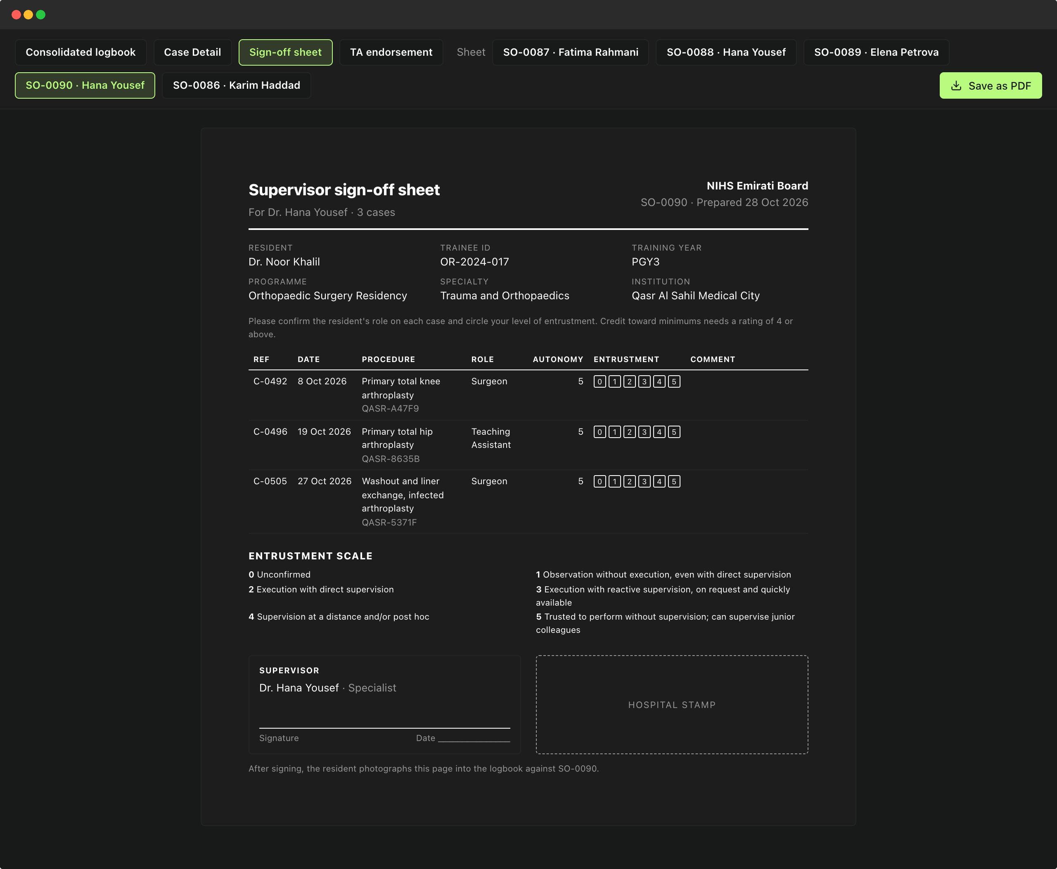Mark entrustment 2 for case C-0492
Viewport: 1057px width, 869px height.
[x=629, y=381]
